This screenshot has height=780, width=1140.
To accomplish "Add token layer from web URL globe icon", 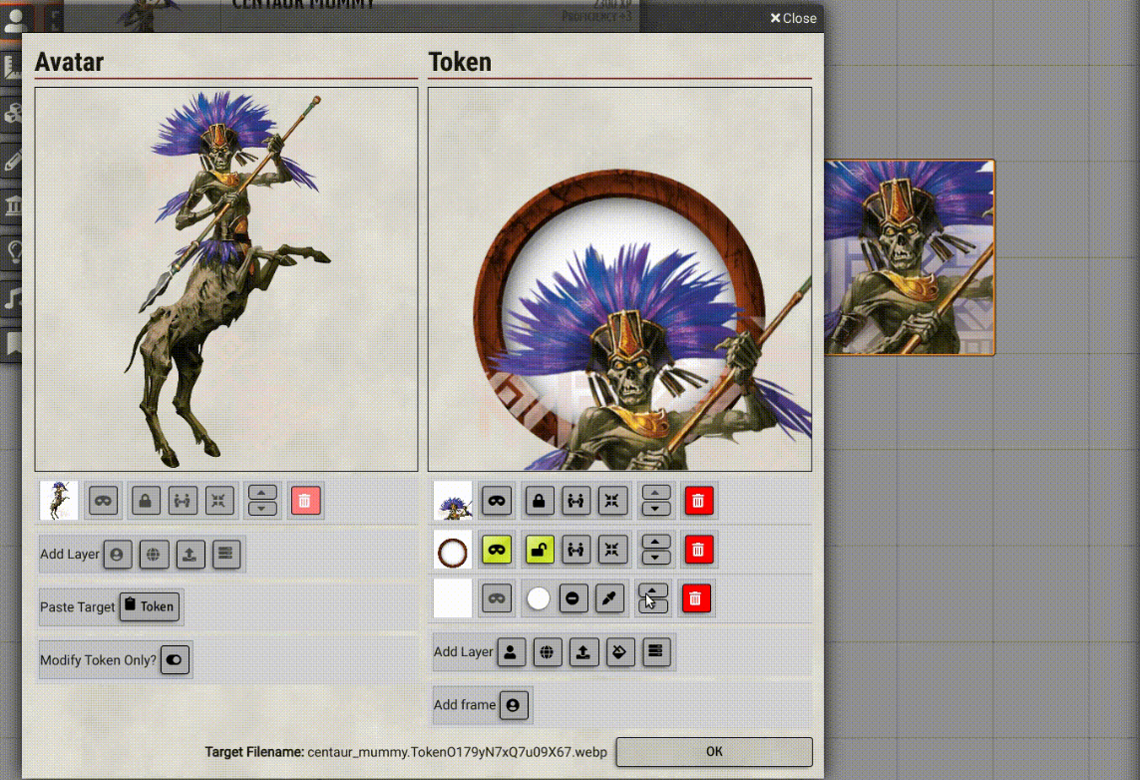I will (x=546, y=652).
